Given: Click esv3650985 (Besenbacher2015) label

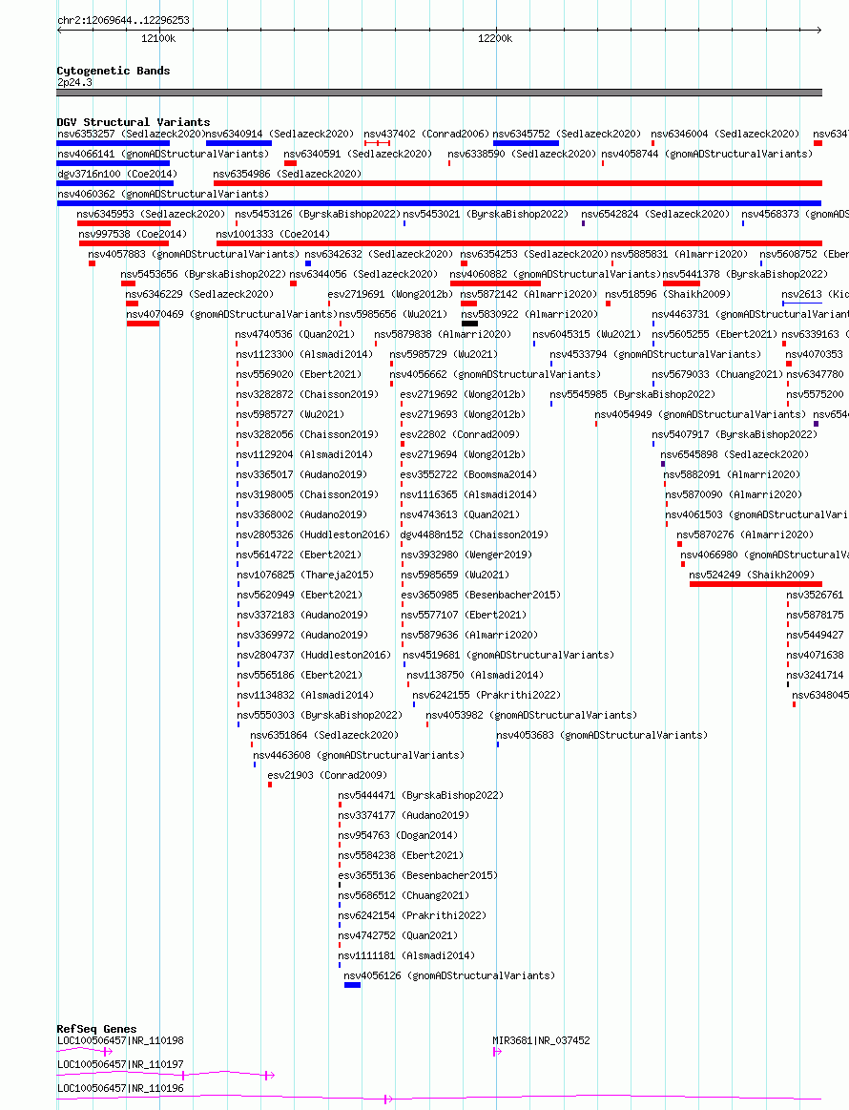Looking at the screenshot, I should (x=481, y=595).
